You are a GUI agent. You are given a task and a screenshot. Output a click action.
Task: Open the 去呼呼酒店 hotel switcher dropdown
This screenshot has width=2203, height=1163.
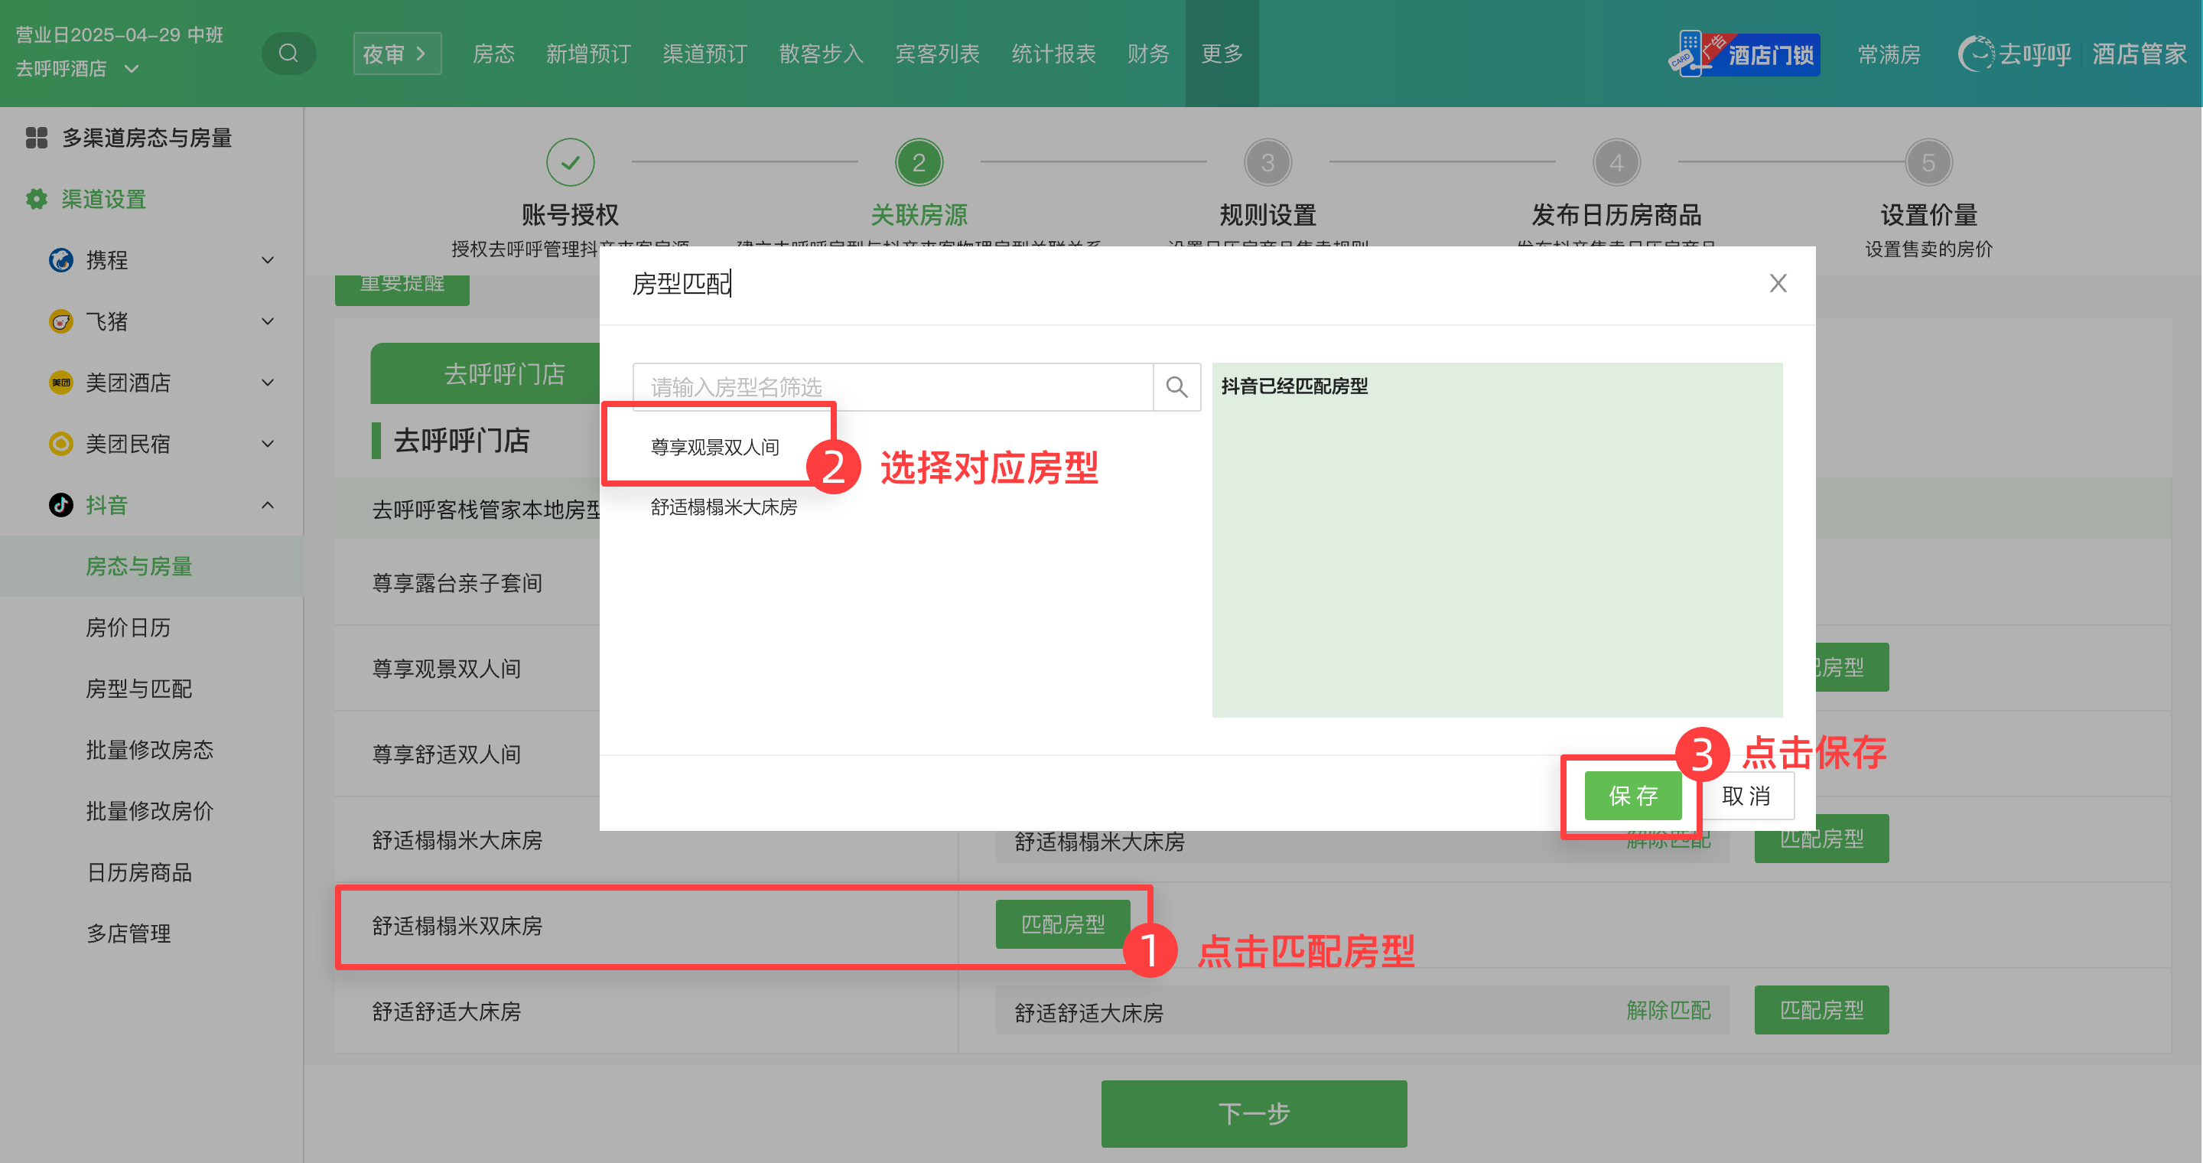tap(131, 68)
